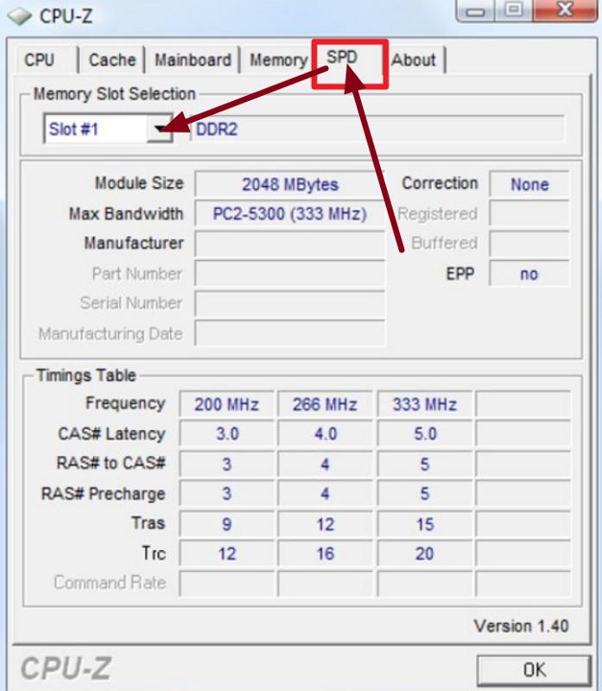Click the Trc value 16 cell
Image resolution: width=602 pixels, height=691 pixels.
(325, 554)
